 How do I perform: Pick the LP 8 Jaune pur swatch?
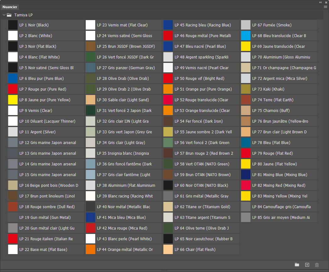coord(13,100)
